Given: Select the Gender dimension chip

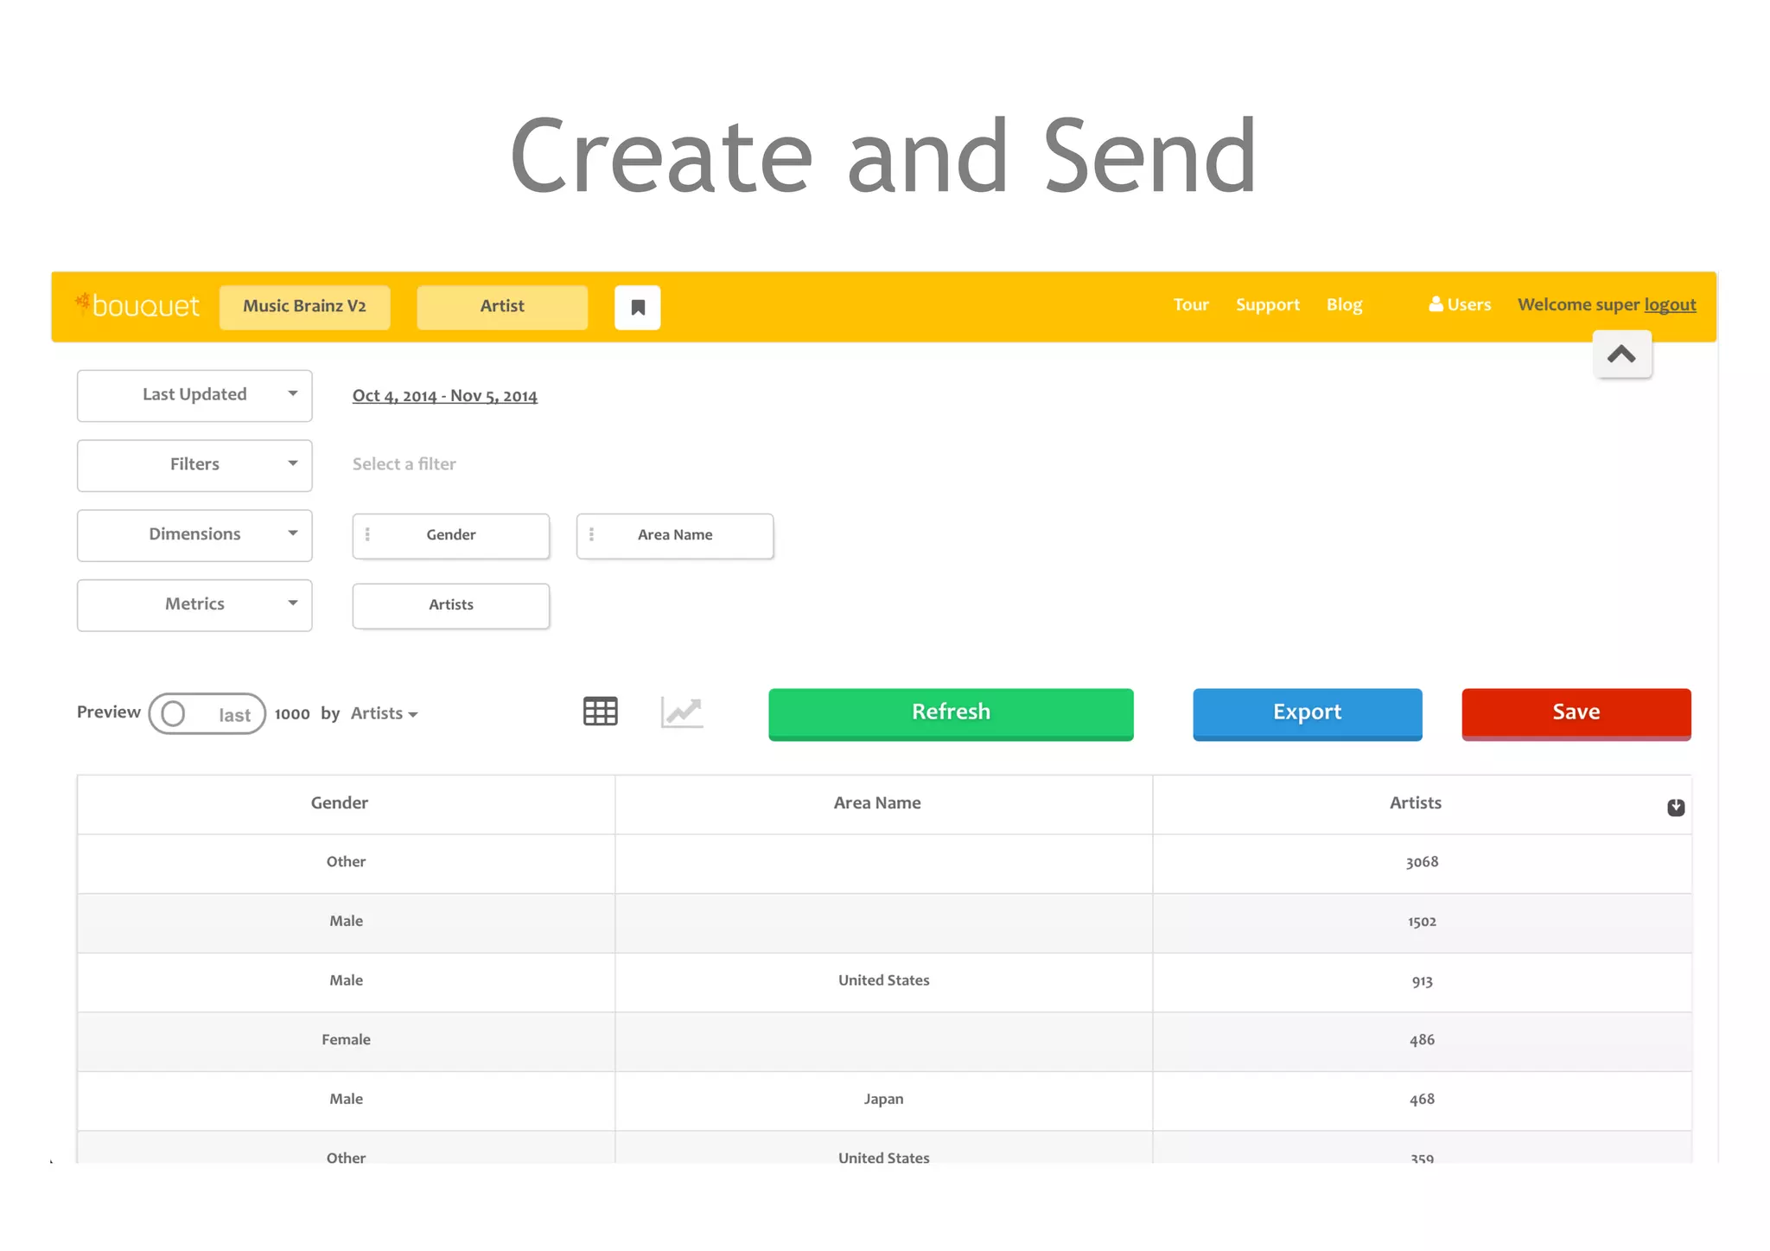Looking at the screenshot, I should coord(451,536).
